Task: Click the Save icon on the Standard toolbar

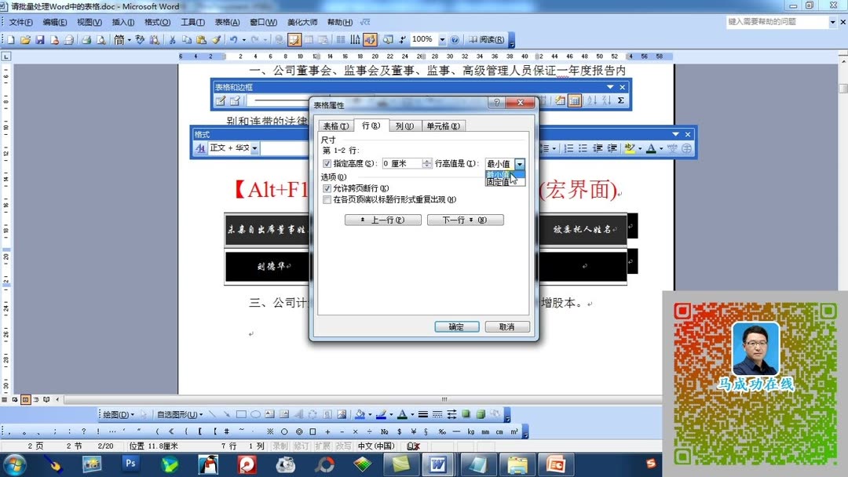Action: click(x=39, y=39)
